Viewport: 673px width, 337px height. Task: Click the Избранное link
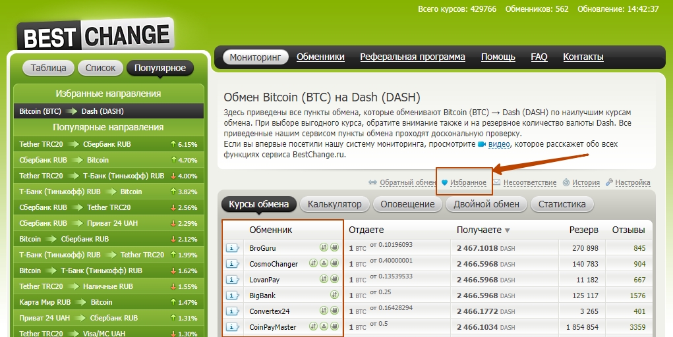[468, 182]
